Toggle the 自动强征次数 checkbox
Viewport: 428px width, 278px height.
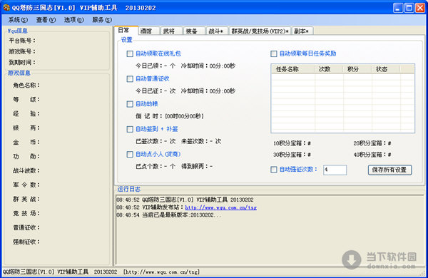coord(274,170)
